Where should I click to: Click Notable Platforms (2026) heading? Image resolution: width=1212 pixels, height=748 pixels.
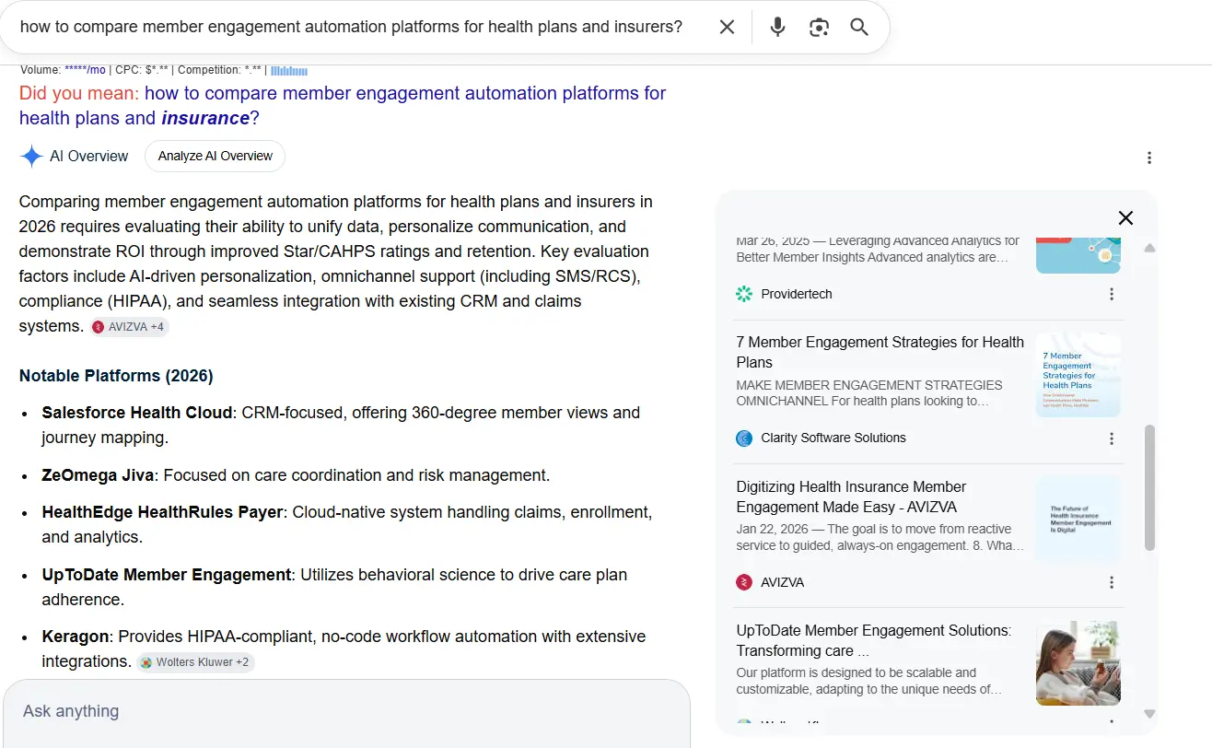pyautogui.click(x=116, y=376)
